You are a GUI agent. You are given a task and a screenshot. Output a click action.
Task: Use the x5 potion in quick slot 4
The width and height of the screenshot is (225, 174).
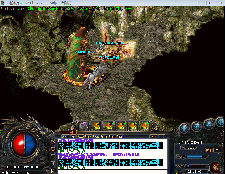point(121,126)
